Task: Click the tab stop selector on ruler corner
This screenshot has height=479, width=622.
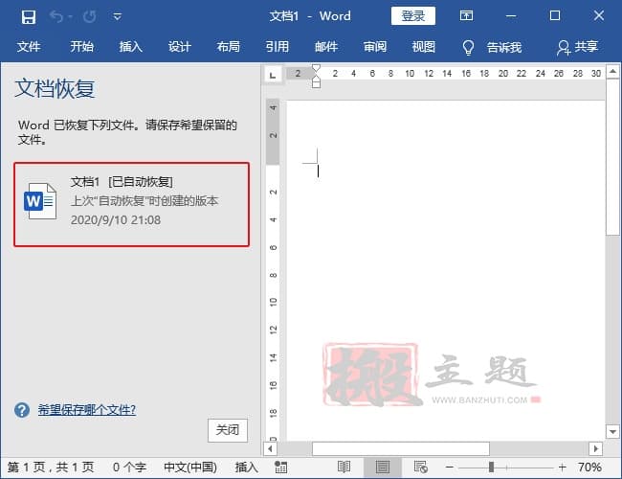Action: coord(273,75)
